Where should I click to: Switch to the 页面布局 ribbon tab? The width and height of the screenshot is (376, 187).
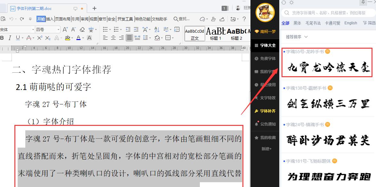[x=63, y=19]
